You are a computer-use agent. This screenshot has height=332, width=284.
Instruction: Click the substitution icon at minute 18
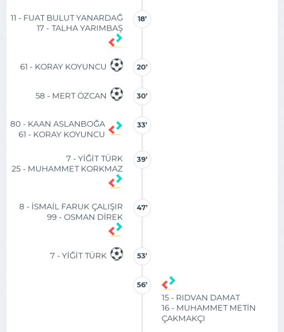116,41
